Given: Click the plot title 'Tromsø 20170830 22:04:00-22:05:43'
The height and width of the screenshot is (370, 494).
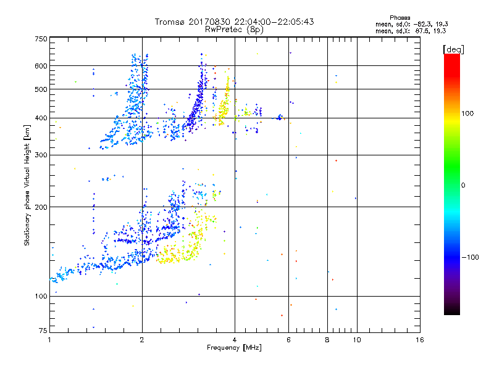Looking at the screenshot, I should (234, 22).
